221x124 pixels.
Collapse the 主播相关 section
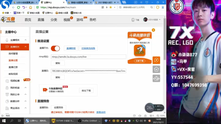(x=25, y=40)
